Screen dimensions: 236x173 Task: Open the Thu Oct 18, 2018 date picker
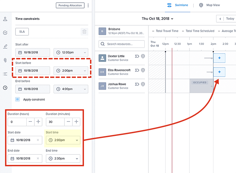click(x=157, y=19)
